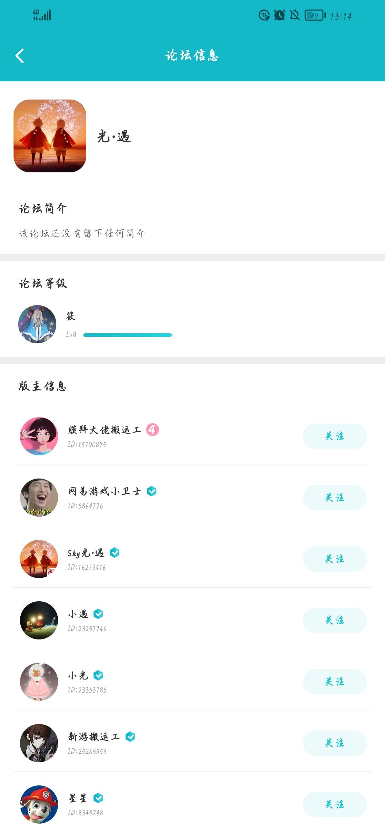Viewport: 385px width, 835px height.
Task: Tap the pink level 4 badge
Action: pyautogui.click(x=152, y=430)
